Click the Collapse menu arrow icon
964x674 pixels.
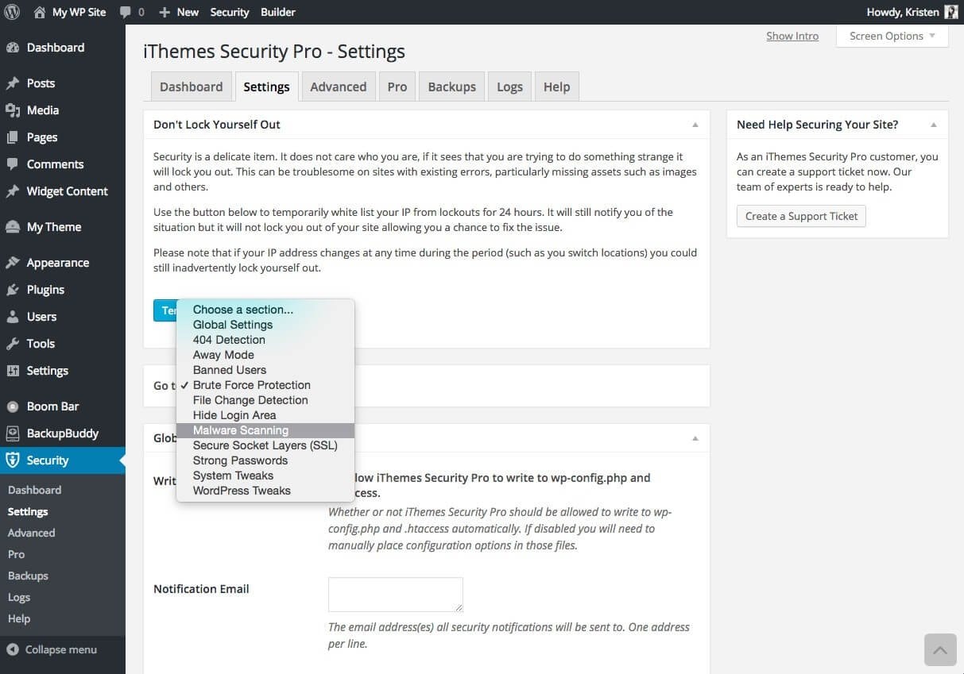pyautogui.click(x=12, y=649)
